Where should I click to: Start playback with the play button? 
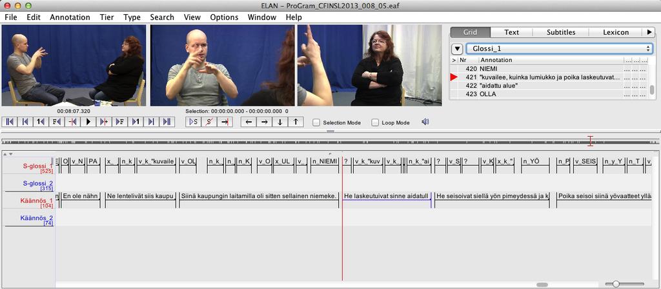[x=88, y=122]
